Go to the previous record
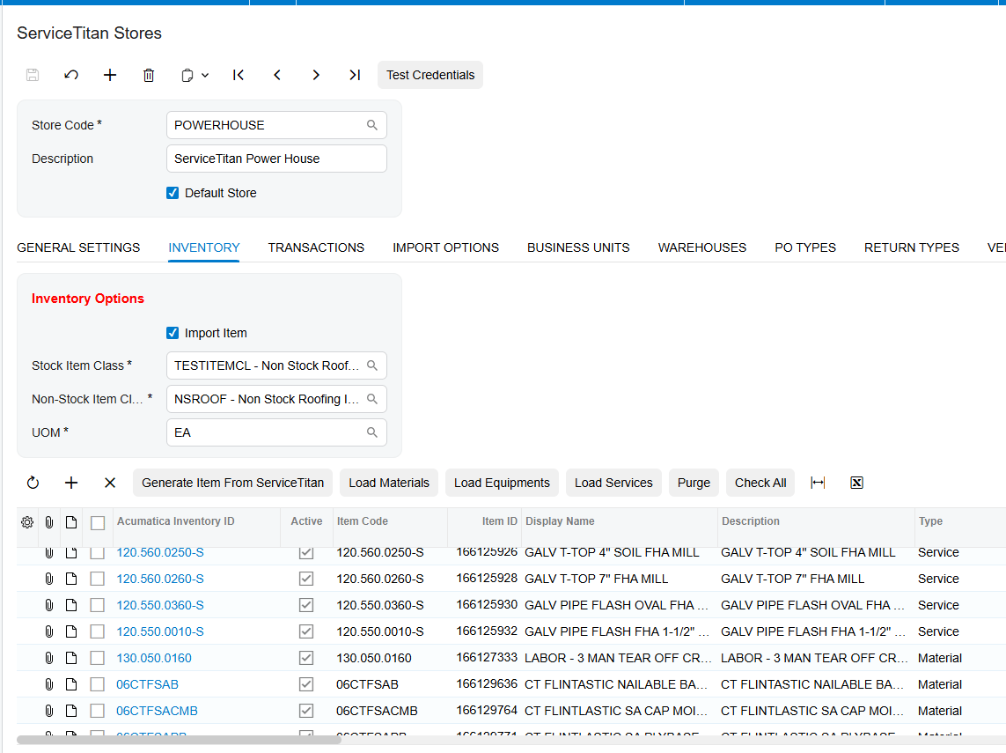The width and height of the screenshot is (1006, 753). (277, 75)
